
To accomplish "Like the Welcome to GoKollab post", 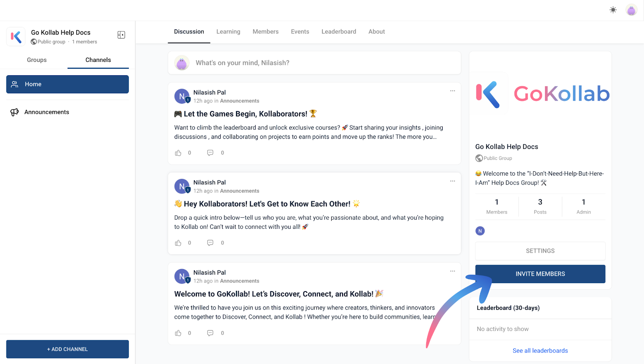I will (178, 333).
